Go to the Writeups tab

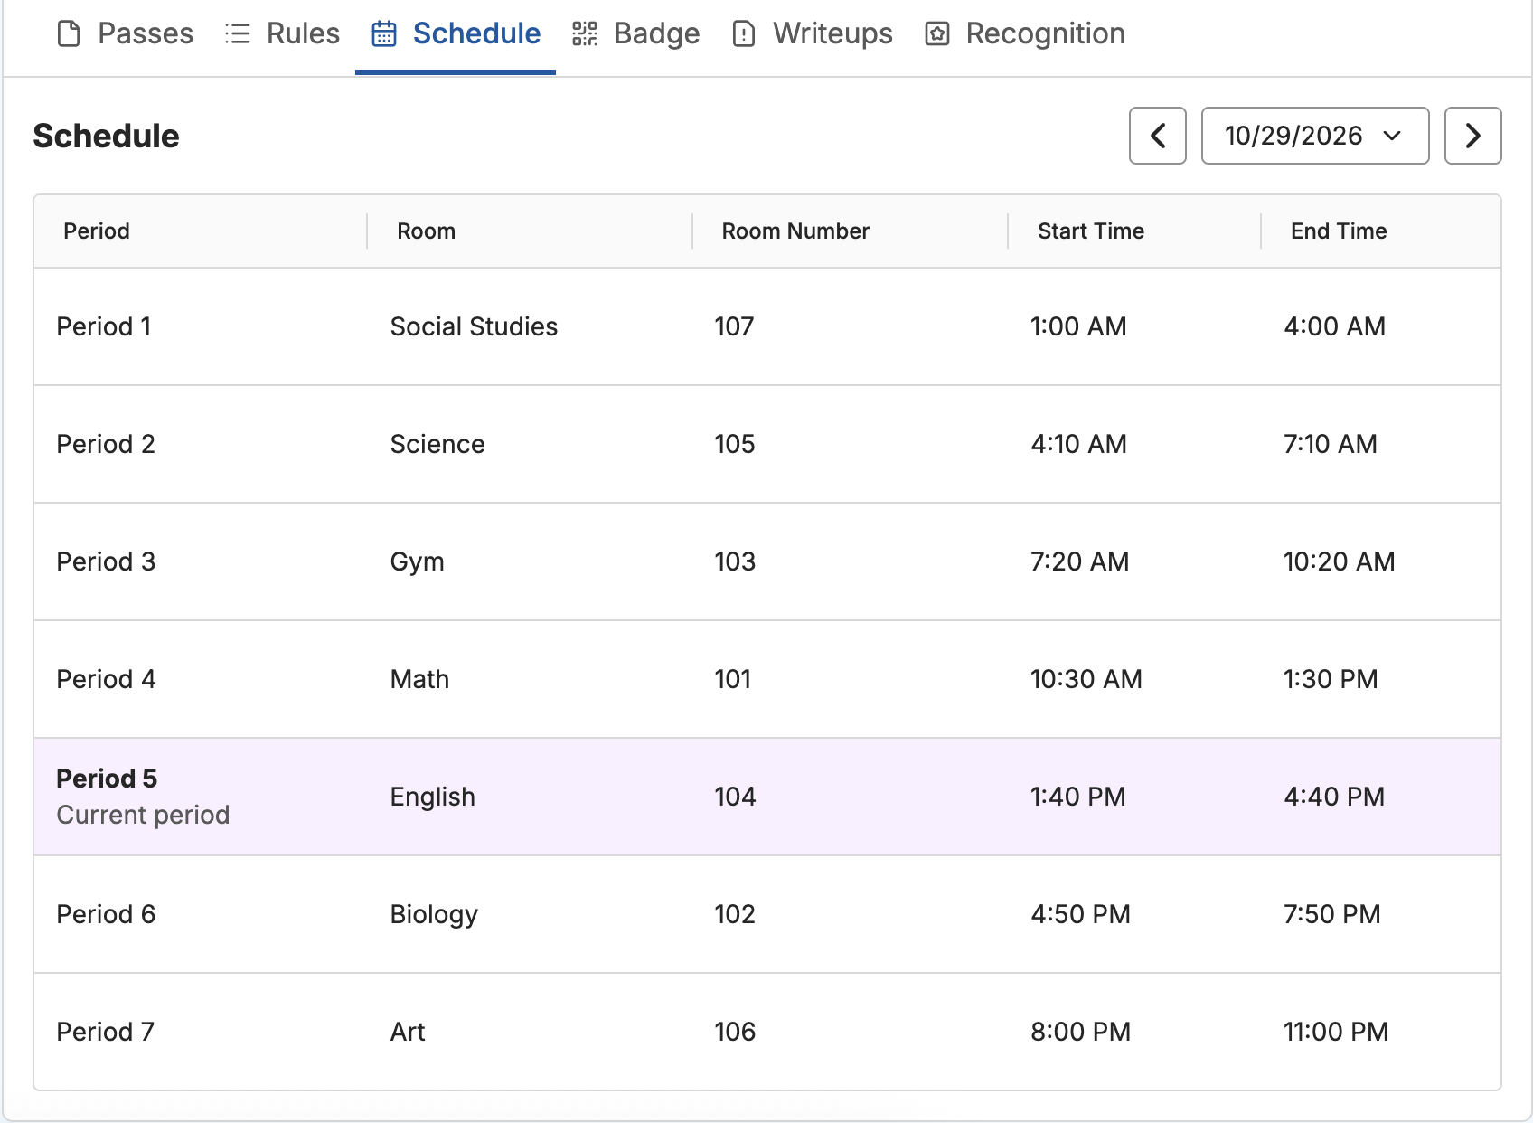[812, 34]
